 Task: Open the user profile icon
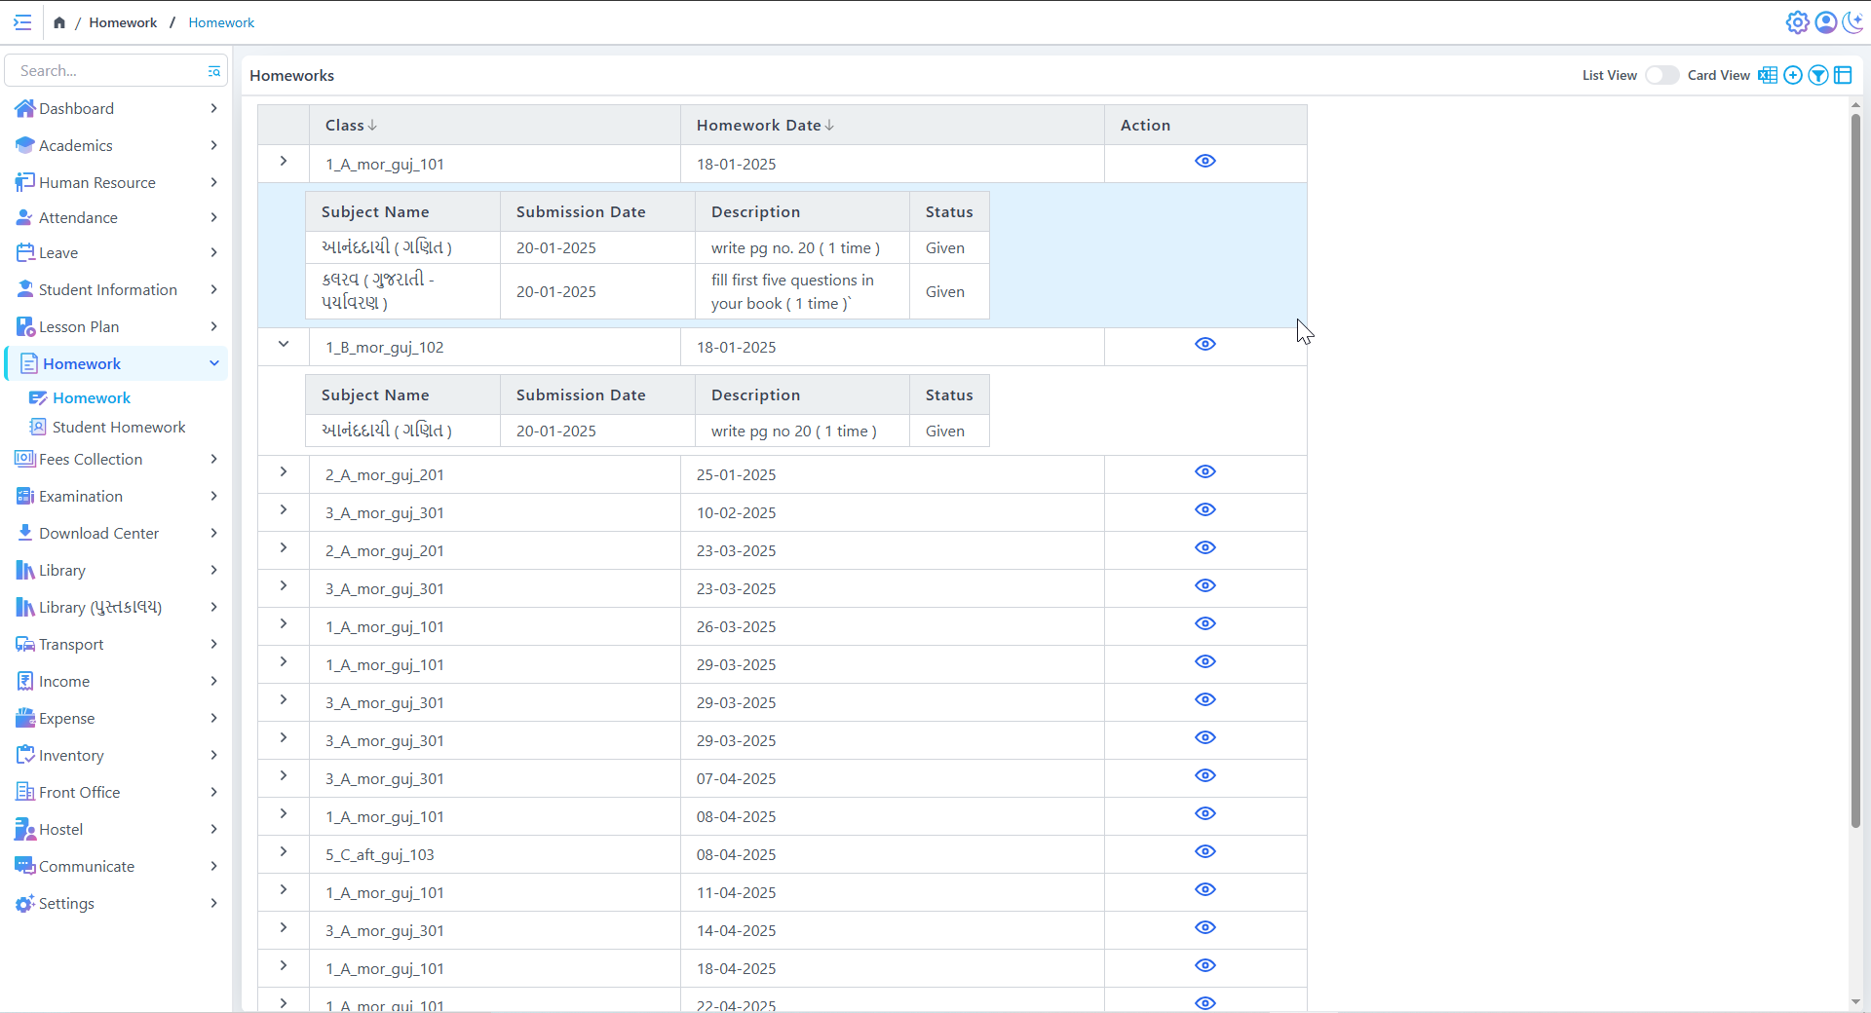click(1825, 22)
